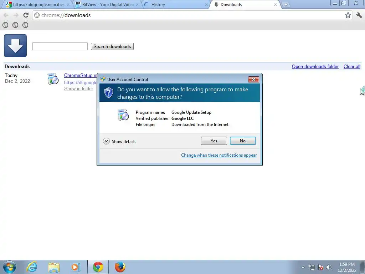Click the blue downloads arrow logo
The image size is (365, 274).
coord(15,46)
